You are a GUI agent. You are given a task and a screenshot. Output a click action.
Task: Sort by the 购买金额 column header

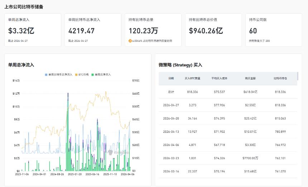tap(250, 78)
